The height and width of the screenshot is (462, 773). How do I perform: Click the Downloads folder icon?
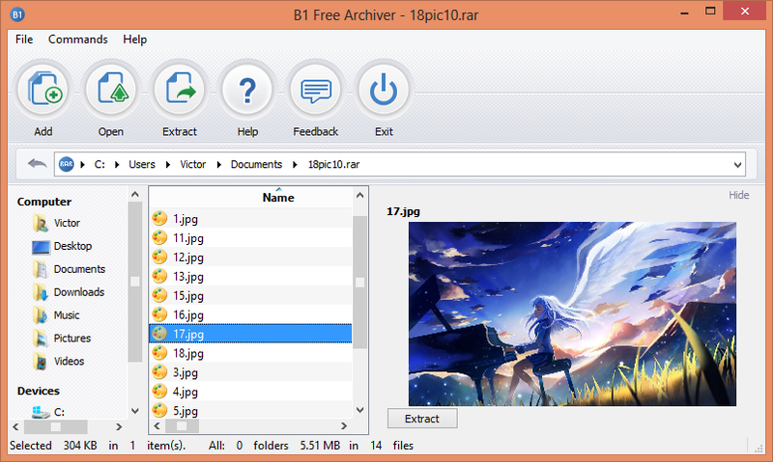[41, 292]
